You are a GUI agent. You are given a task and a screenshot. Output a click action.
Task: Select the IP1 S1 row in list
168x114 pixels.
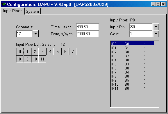(x=132, y=48)
